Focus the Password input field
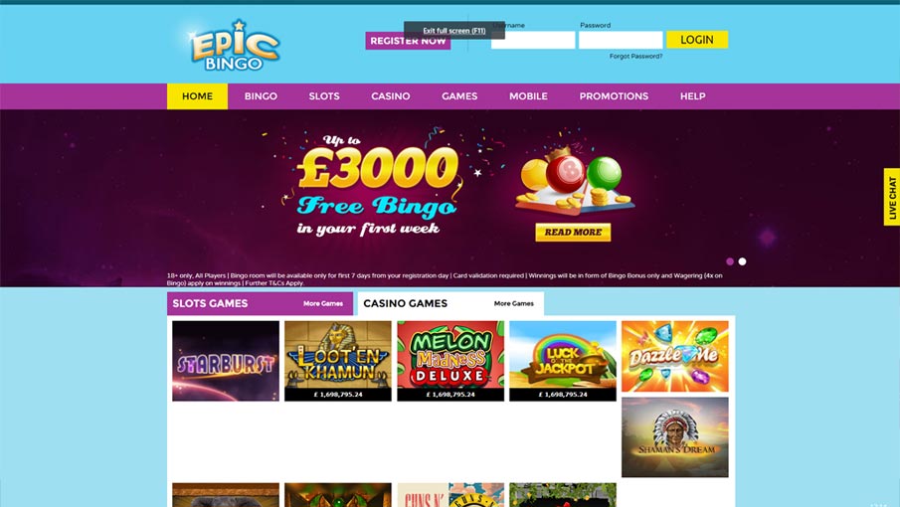900x507 pixels. tap(621, 40)
